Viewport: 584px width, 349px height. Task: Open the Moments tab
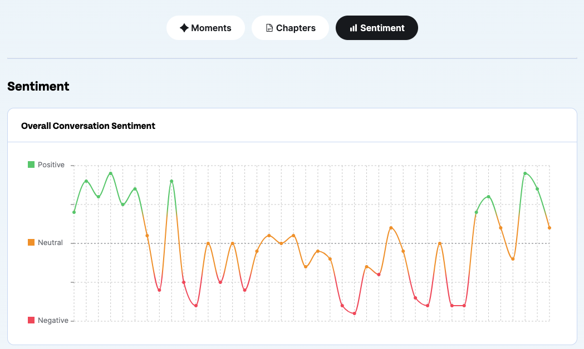point(205,28)
